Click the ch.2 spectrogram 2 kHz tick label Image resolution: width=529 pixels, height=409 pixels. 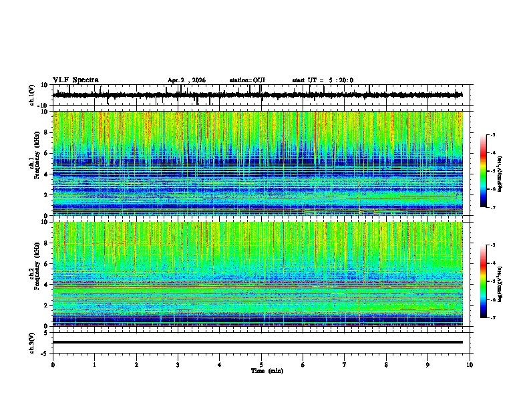coord(46,305)
